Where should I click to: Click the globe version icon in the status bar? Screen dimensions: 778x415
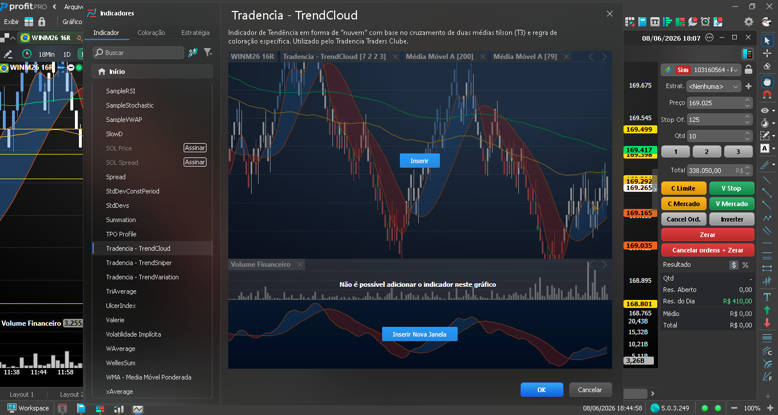click(655, 408)
